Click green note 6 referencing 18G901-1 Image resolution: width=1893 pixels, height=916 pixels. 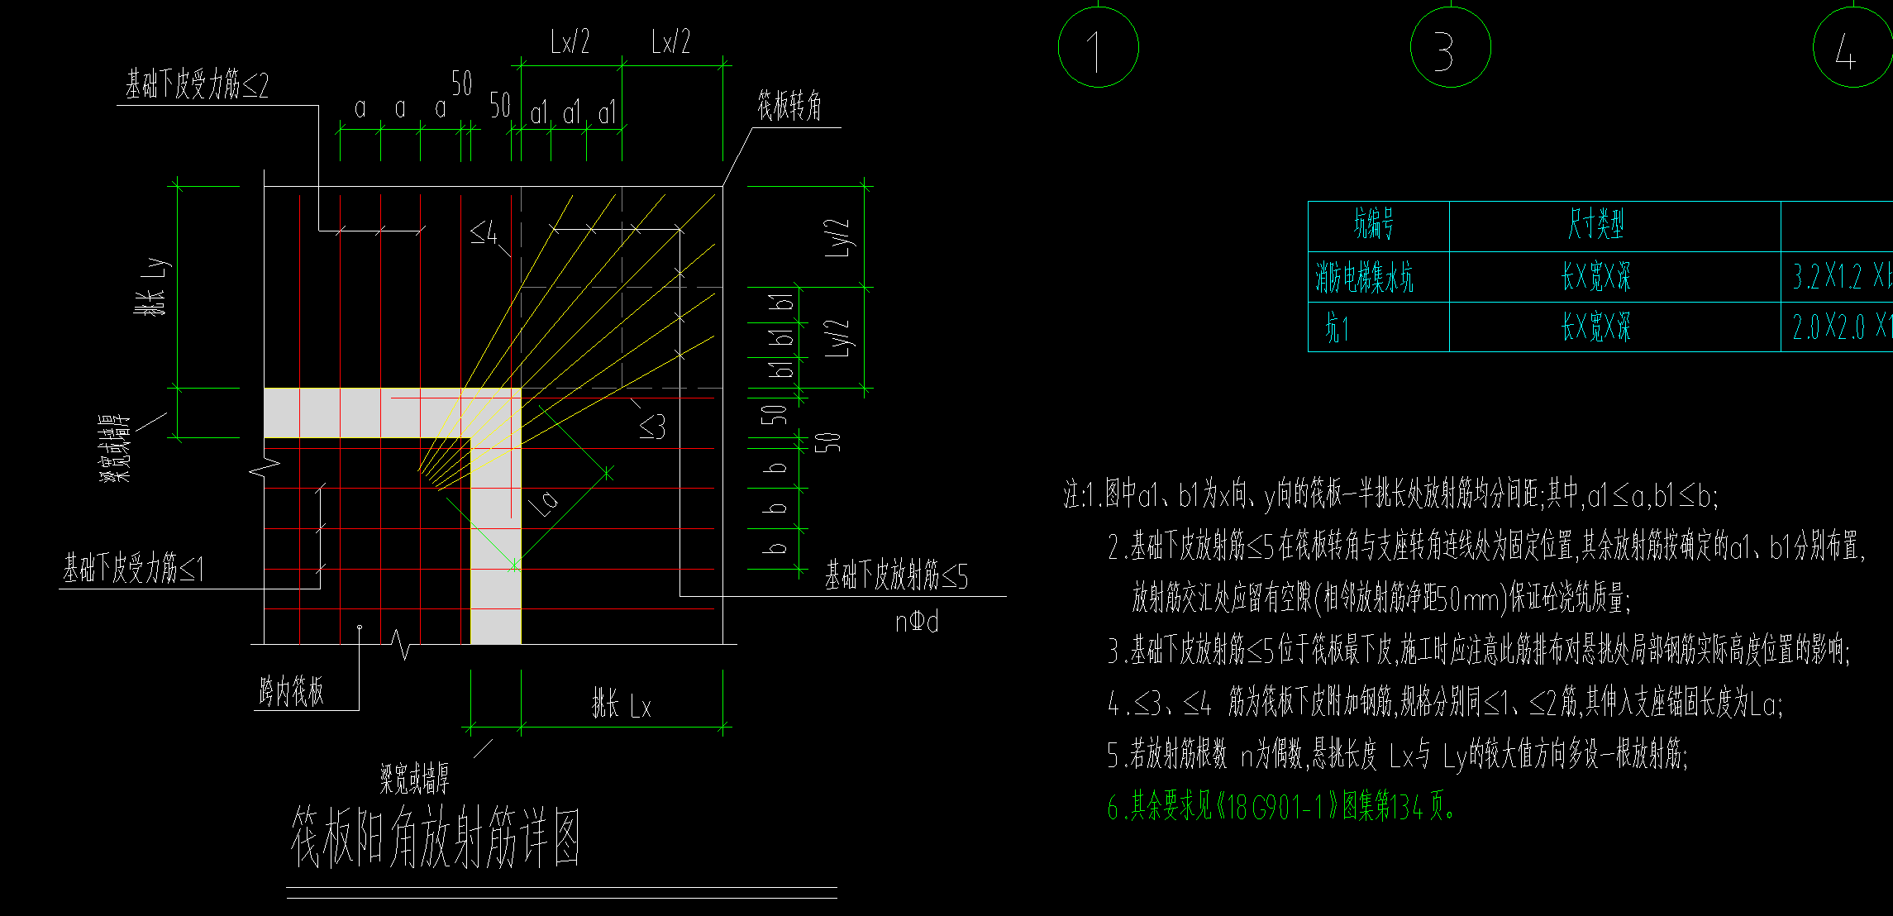[x=1281, y=807]
